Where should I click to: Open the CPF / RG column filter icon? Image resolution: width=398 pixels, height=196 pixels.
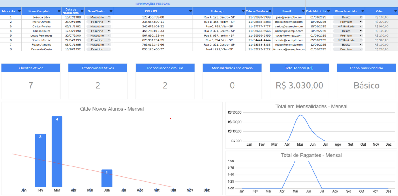(x=191, y=11)
